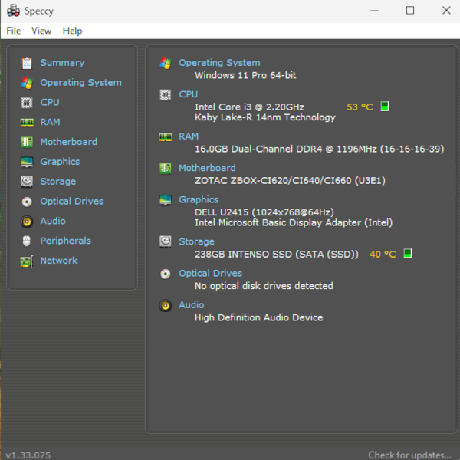
Task: Open the Help menu
Action: (x=72, y=31)
